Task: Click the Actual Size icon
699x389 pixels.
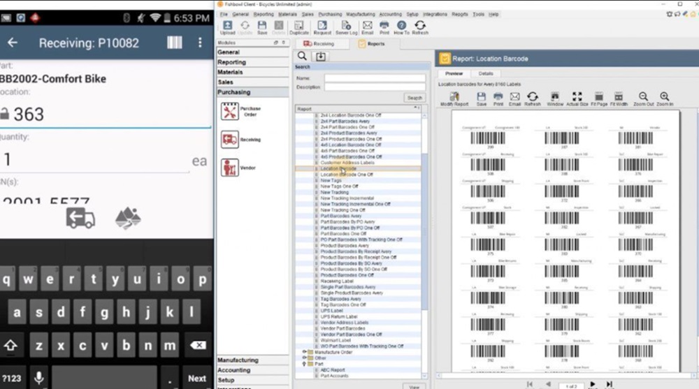Action: pos(577,96)
